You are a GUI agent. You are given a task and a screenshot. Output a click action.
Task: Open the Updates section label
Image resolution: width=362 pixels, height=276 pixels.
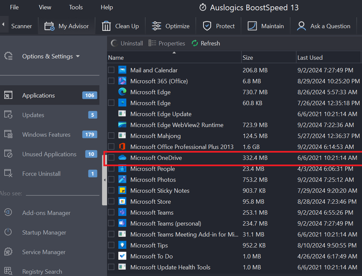33,115
